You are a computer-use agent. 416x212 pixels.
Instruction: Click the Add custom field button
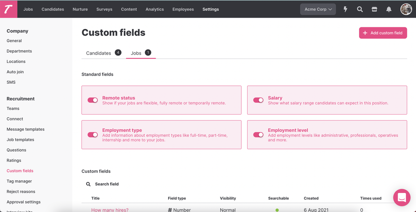[x=383, y=33]
